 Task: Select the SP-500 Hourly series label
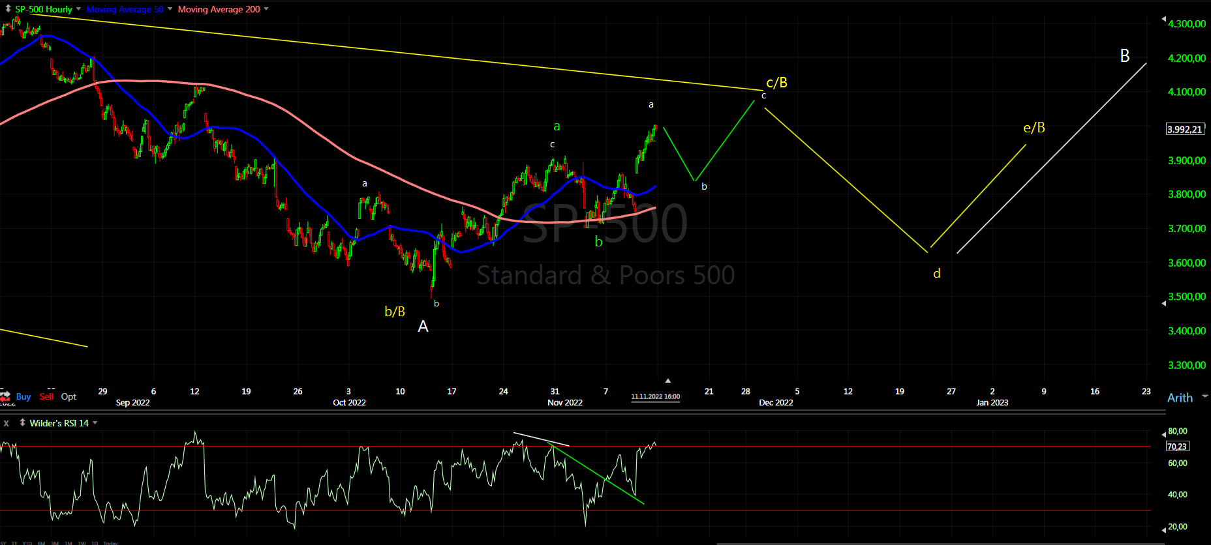tap(44, 9)
